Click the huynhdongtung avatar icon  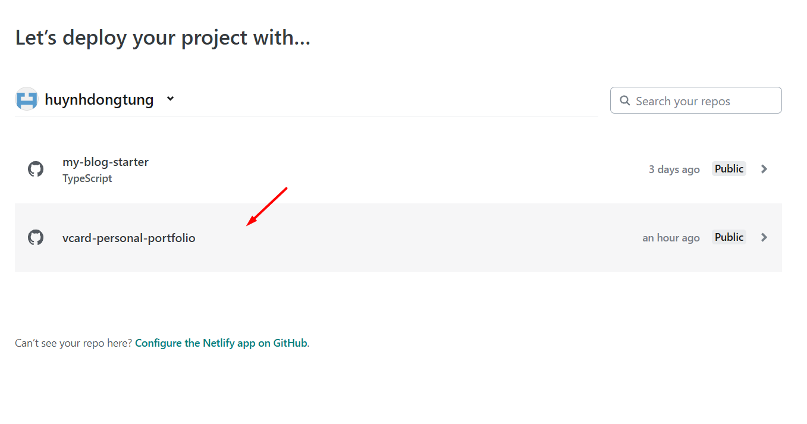(x=26, y=99)
